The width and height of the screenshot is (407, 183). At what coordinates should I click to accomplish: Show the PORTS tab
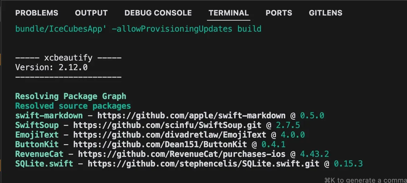(279, 13)
